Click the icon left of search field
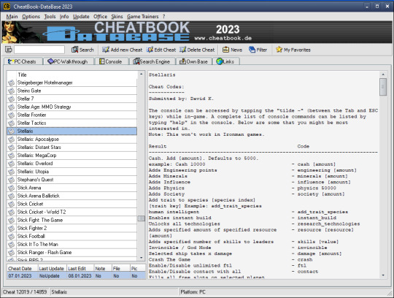Screen dimensions: 394x298 (x=9, y=50)
